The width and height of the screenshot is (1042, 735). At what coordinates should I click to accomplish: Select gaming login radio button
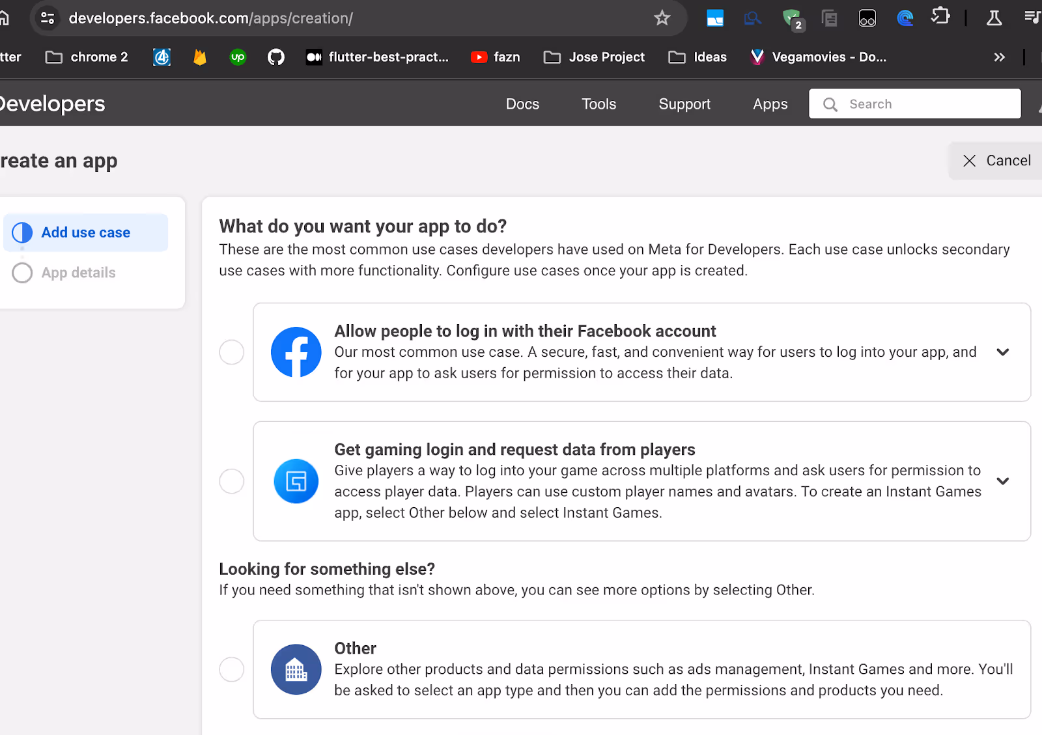pyautogui.click(x=231, y=481)
